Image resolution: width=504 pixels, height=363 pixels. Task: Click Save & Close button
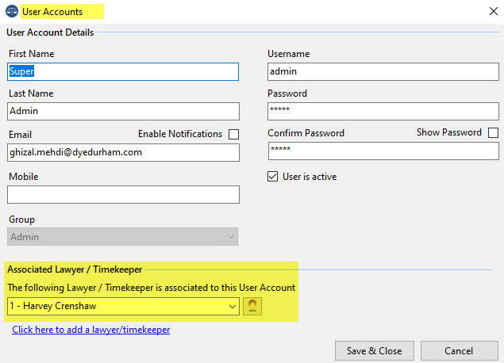click(x=375, y=351)
